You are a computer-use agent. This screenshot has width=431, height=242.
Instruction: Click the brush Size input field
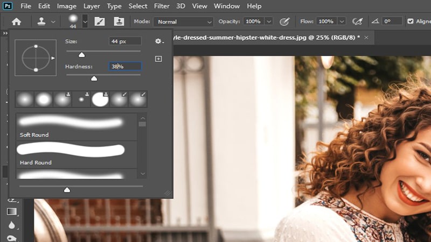tap(125, 41)
